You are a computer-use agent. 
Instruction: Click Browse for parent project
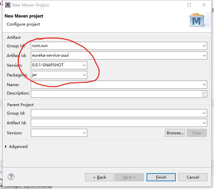pyautogui.click(x=175, y=133)
